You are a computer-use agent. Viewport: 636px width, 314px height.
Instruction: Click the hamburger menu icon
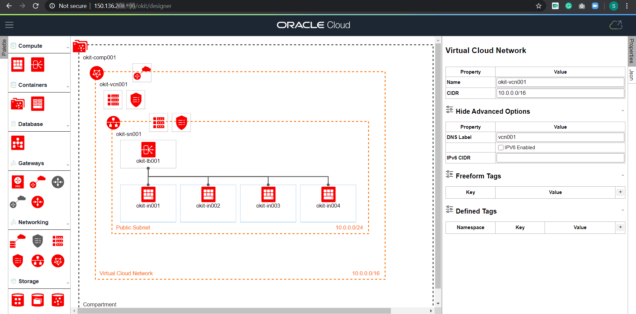9,25
